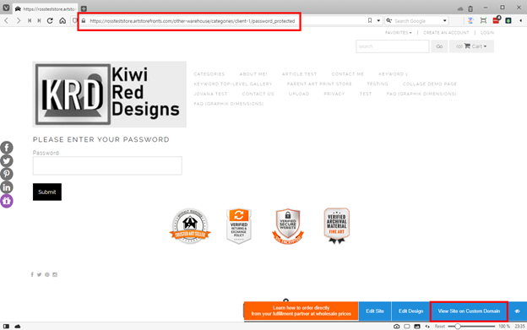Image resolution: width=527 pixels, height=330 pixels.
Task: Click the store search input field
Action: click(393, 46)
